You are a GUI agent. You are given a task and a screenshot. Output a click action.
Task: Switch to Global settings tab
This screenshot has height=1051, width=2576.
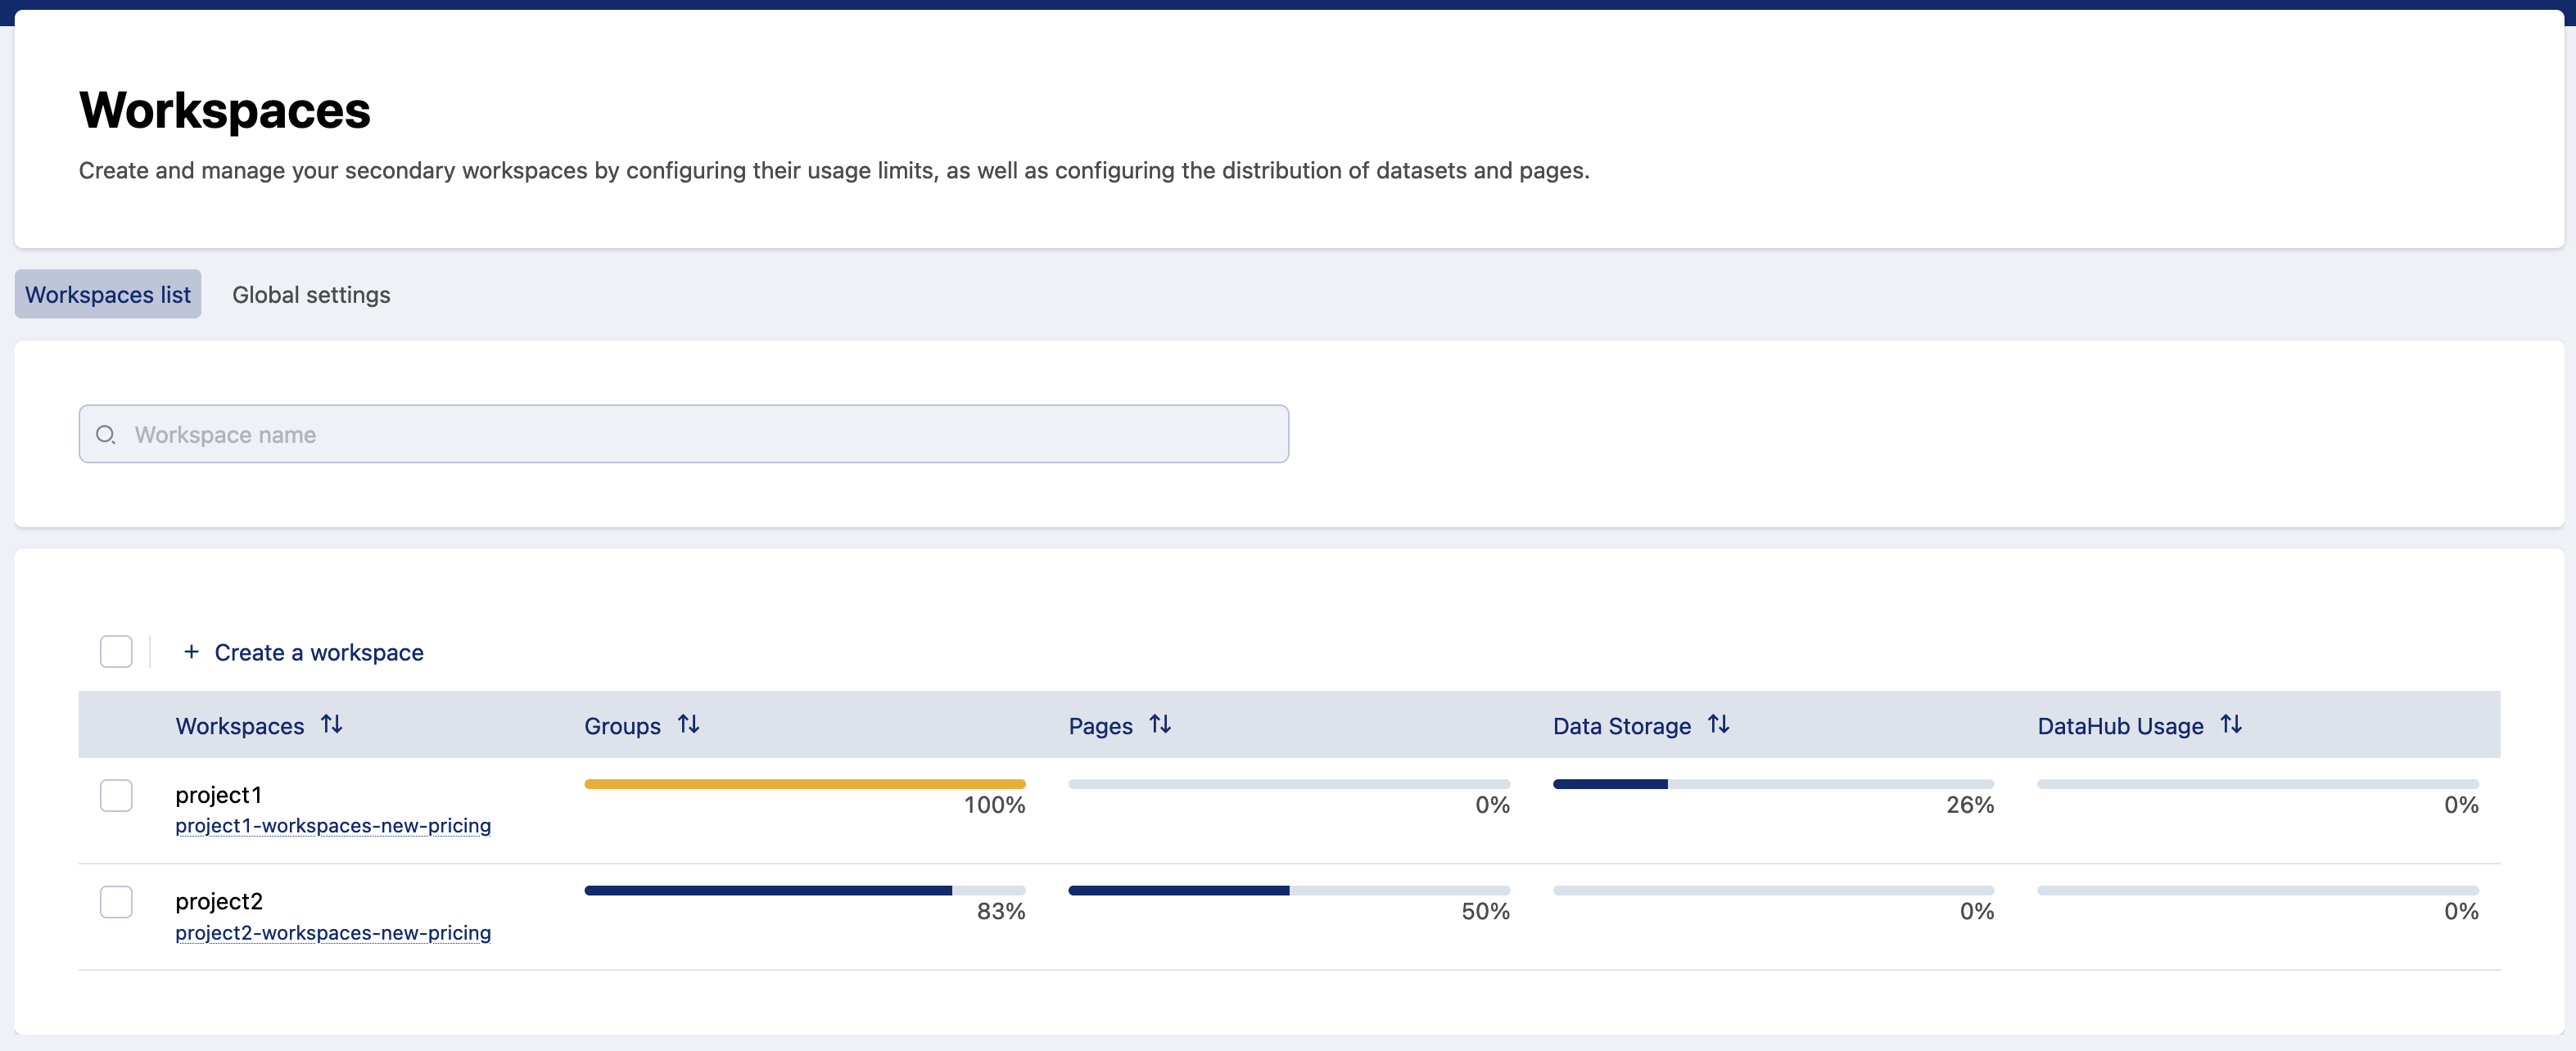point(311,295)
